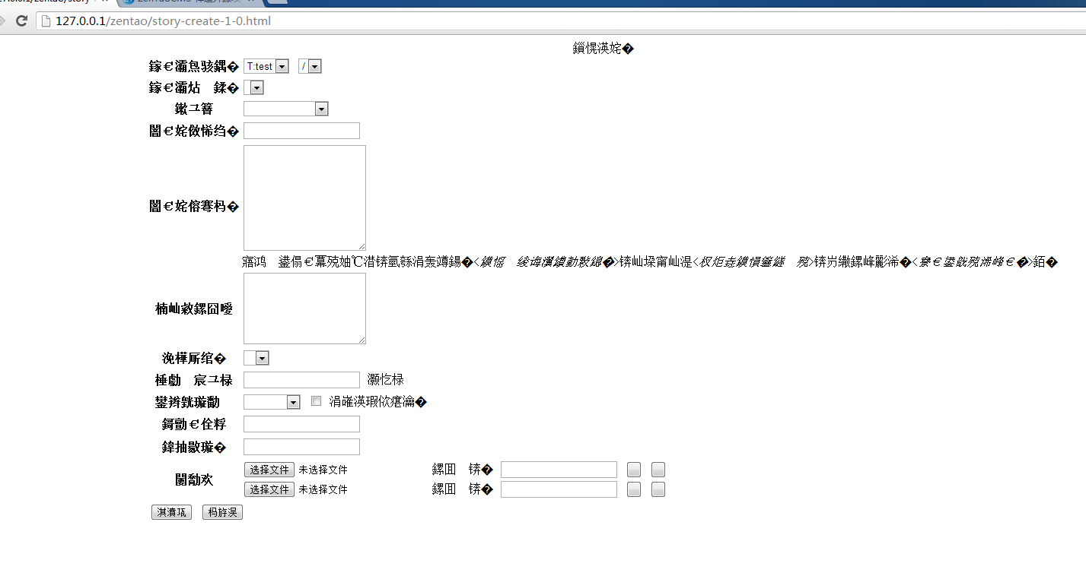This screenshot has height=576, width=1086.
Task: Open the small dropdown just below the second textarea
Action: click(x=256, y=358)
